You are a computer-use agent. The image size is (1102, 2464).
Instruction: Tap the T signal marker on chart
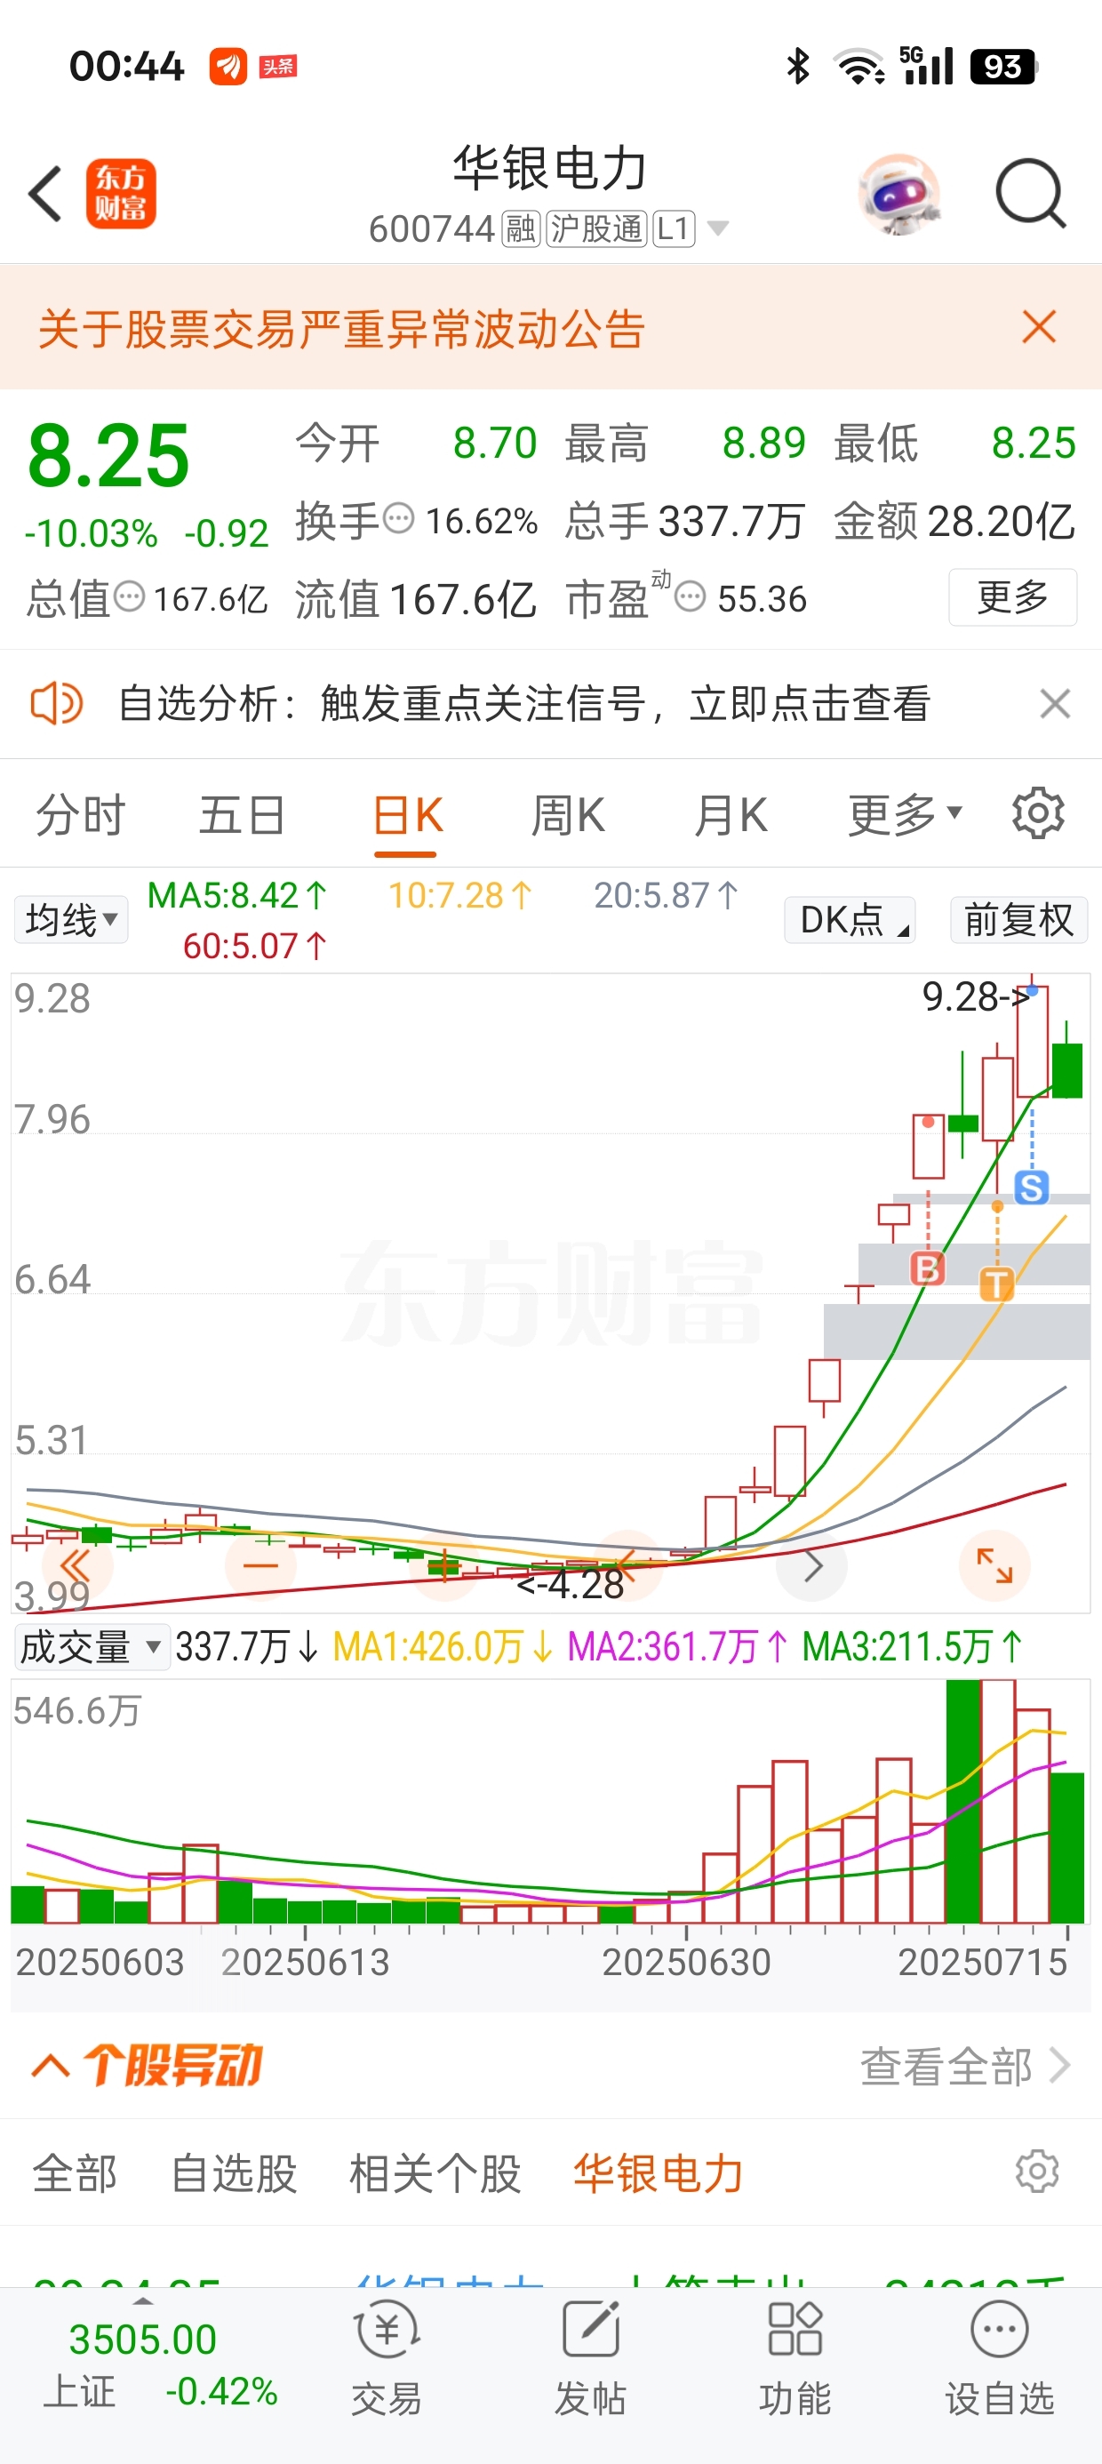click(x=997, y=1284)
